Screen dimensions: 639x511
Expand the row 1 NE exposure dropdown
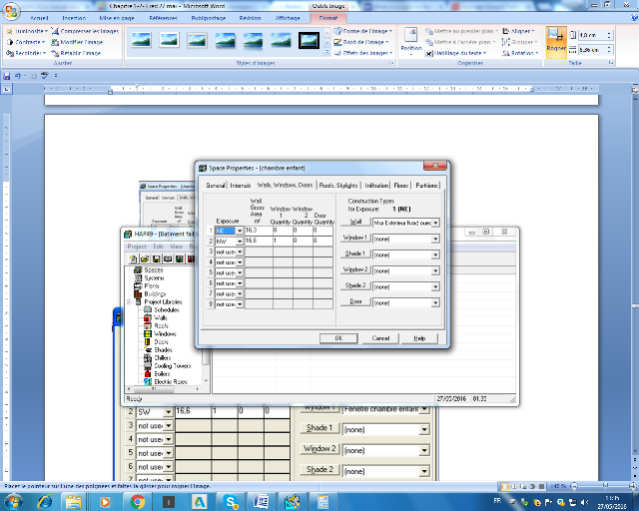pos(241,231)
